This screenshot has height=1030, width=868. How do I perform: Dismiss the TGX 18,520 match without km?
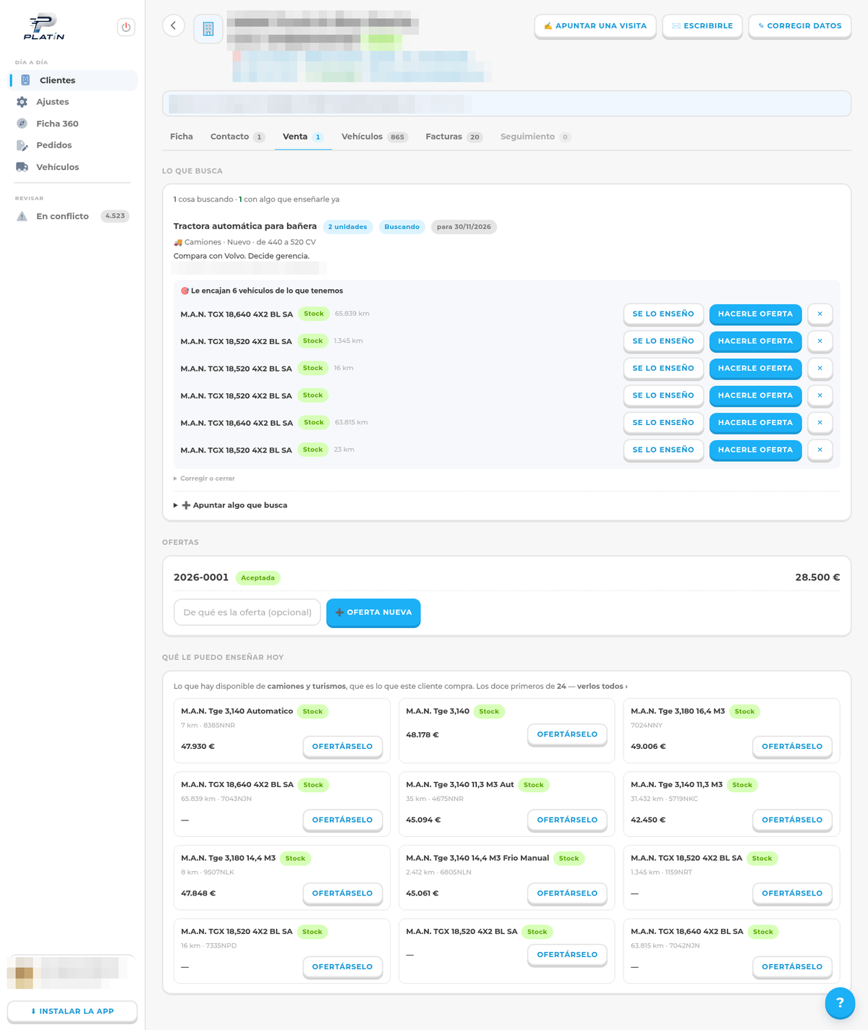tap(820, 395)
